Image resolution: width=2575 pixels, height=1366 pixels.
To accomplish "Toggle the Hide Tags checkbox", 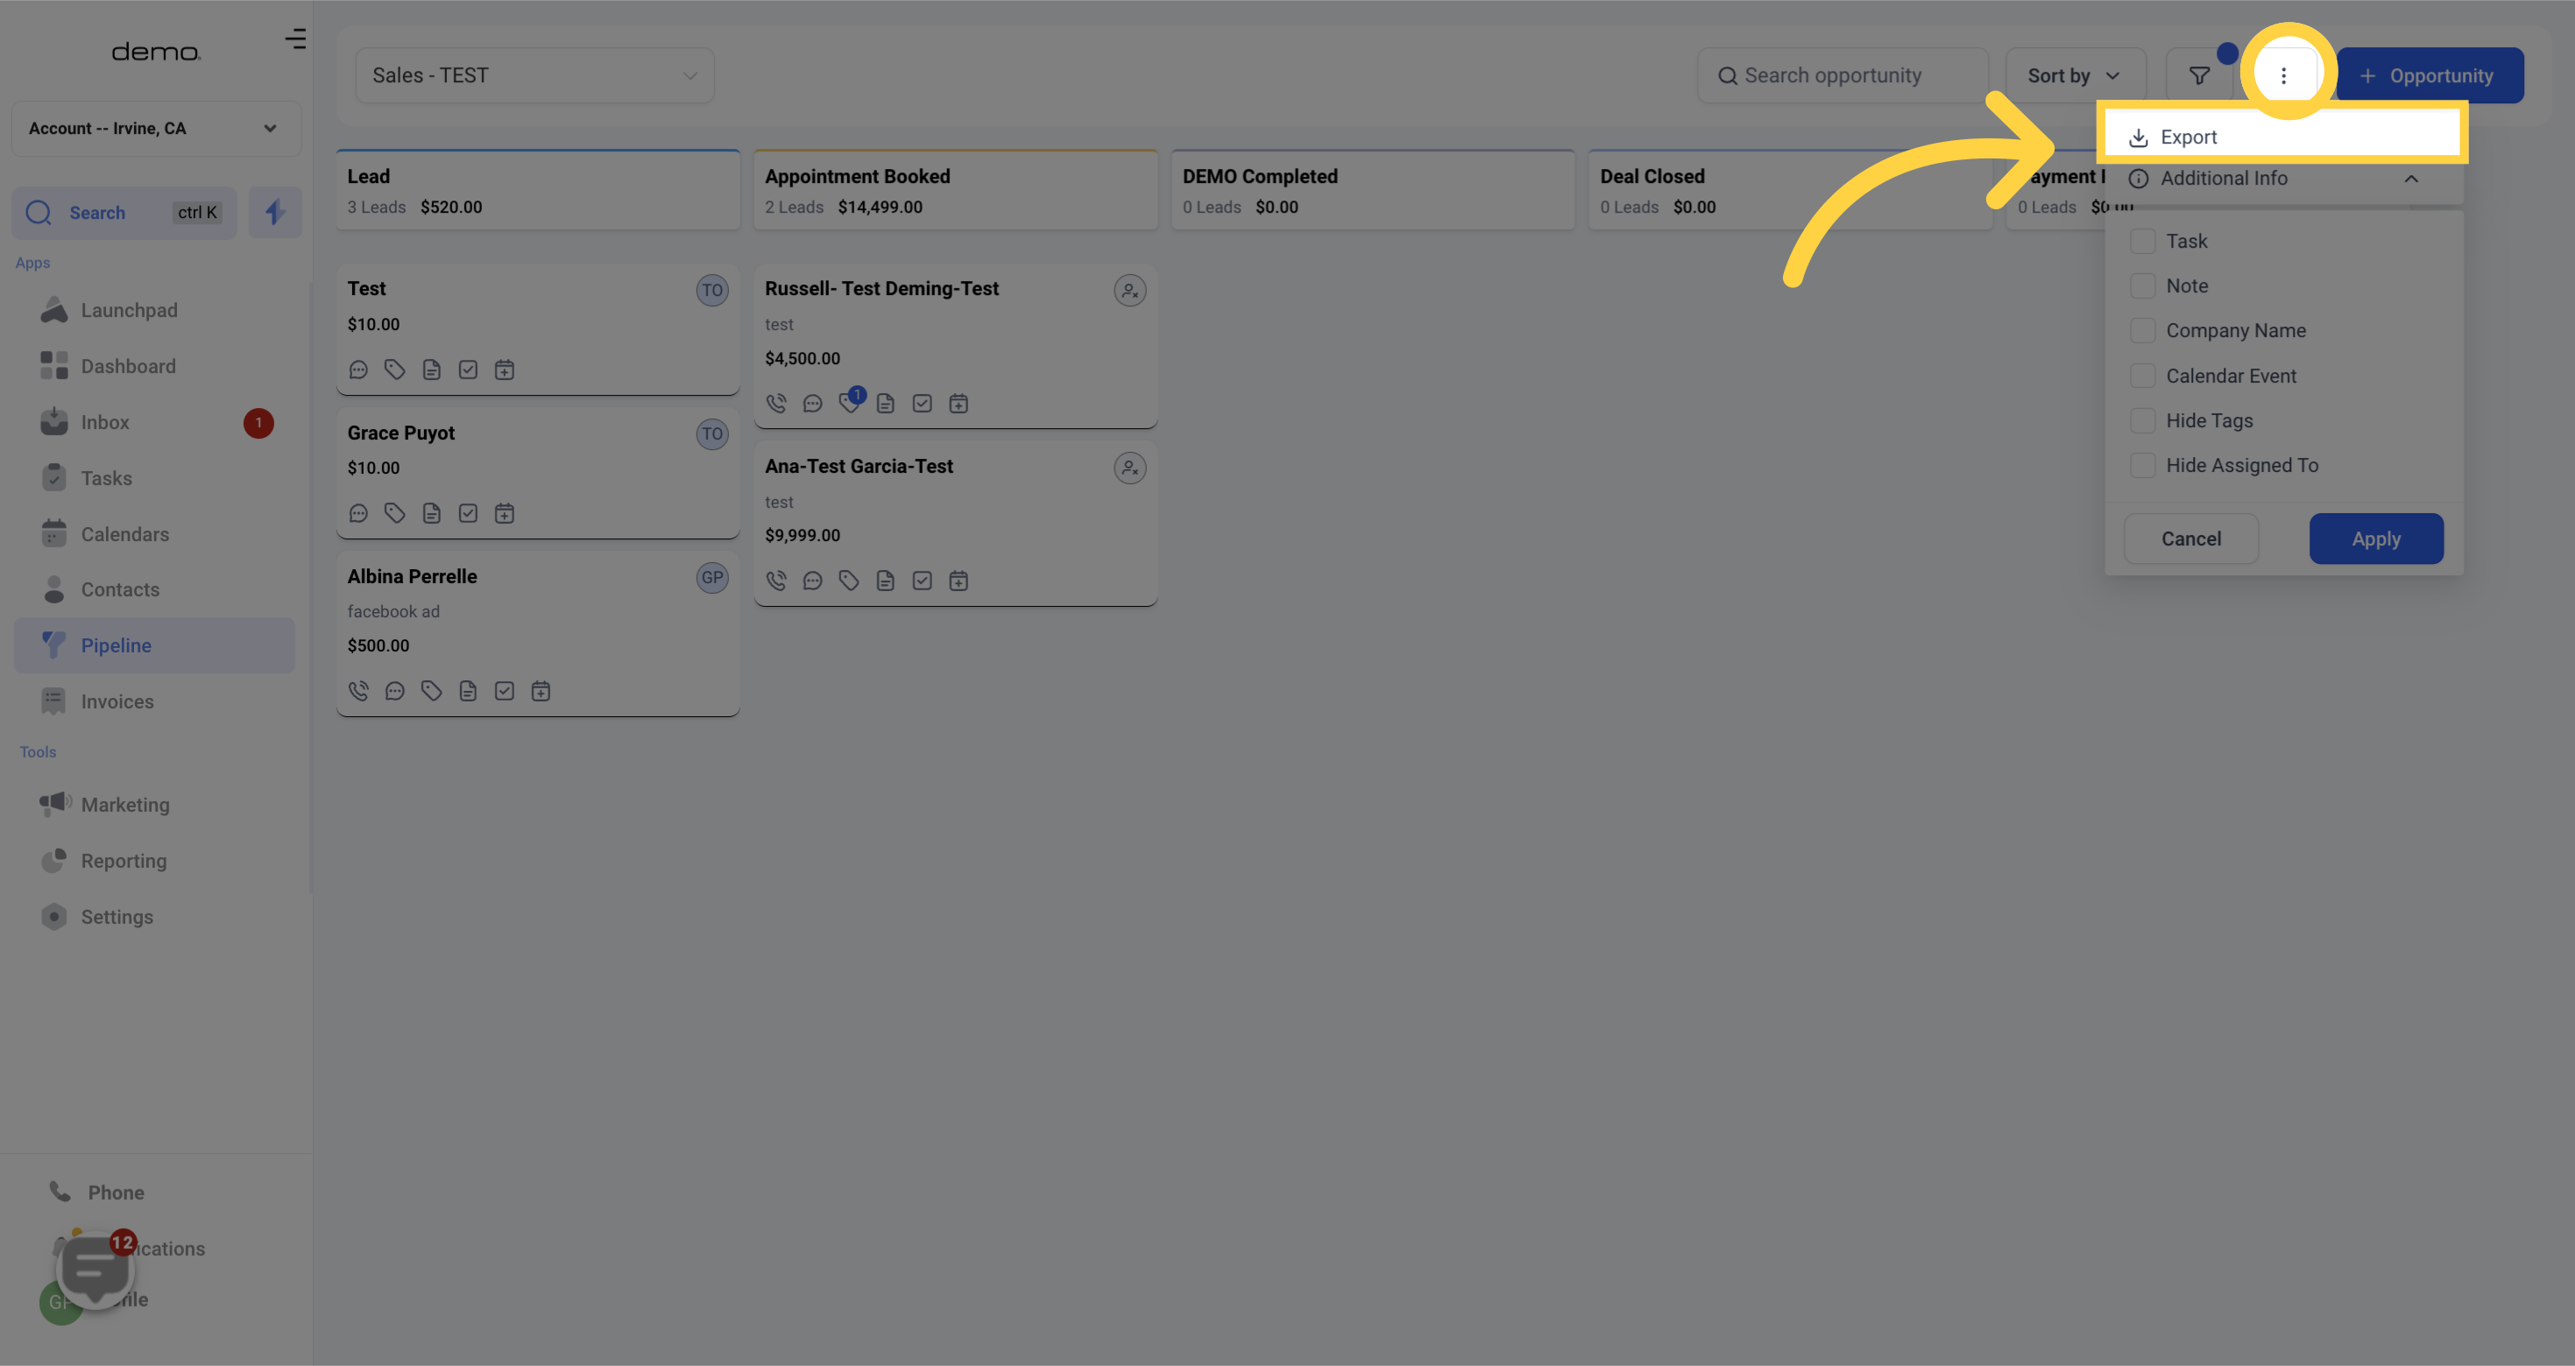I will click(x=2142, y=420).
